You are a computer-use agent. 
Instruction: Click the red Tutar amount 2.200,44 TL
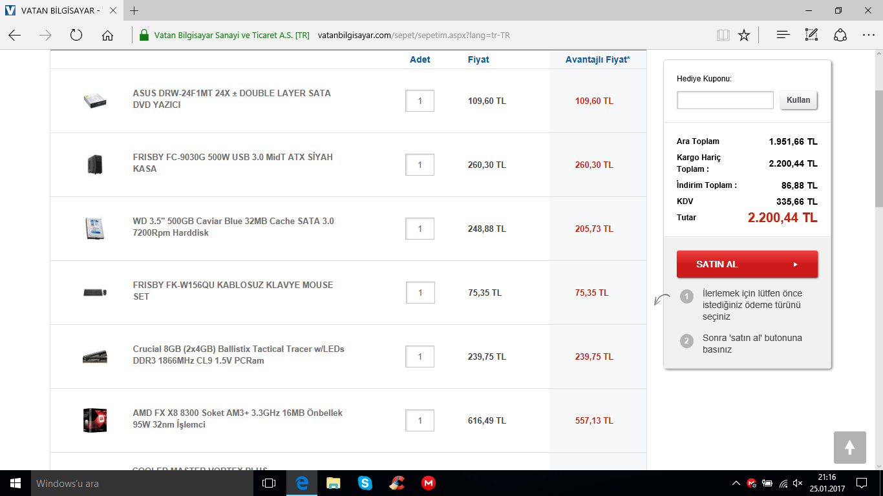coord(783,218)
